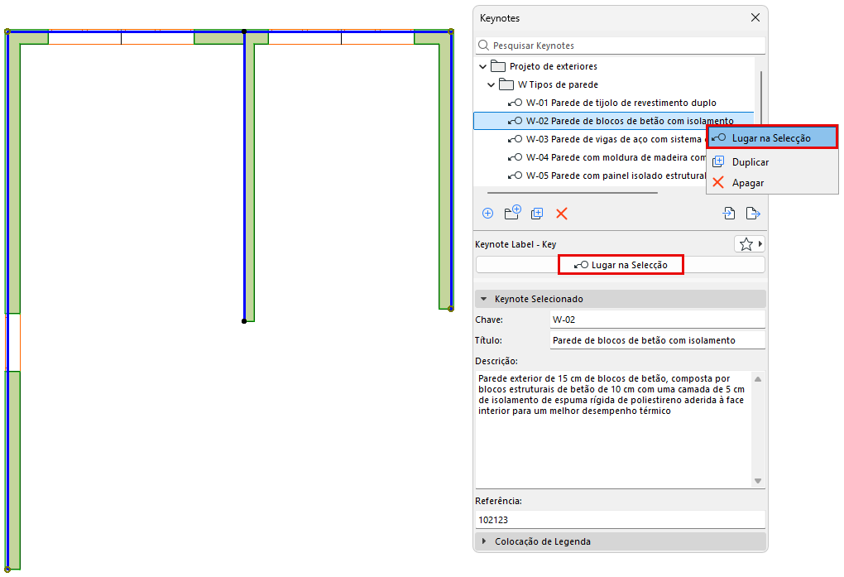Click the Lugar na Selecção button under Keynote Label
Image resolution: width=844 pixels, height=577 pixels.
621,265
